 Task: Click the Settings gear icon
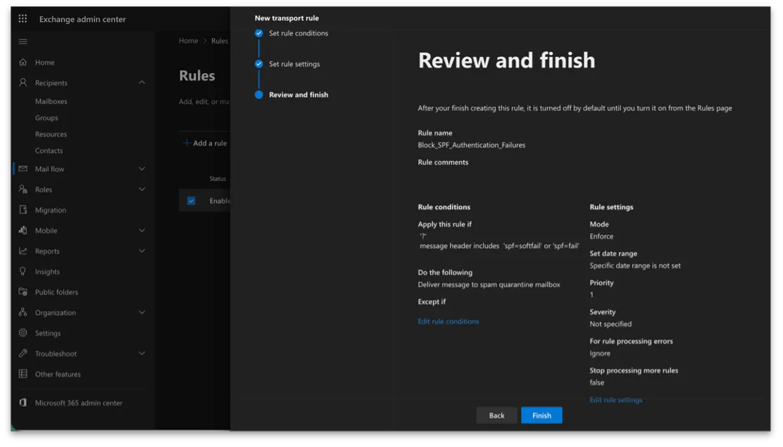[x=23, y=333]
